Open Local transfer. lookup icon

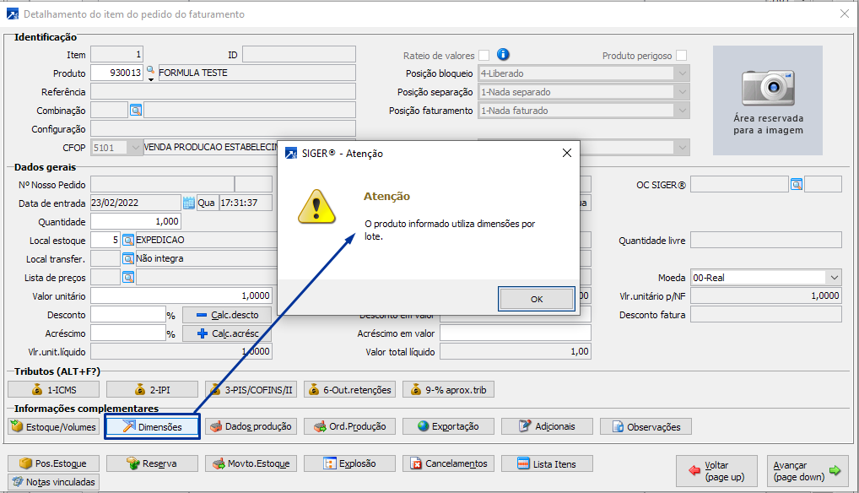point(128,258)
